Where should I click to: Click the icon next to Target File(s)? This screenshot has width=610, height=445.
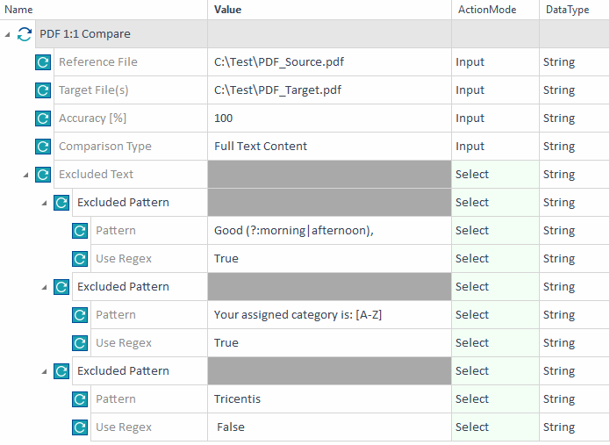click(x=43, y=90)
